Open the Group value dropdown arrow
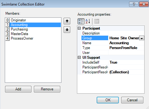Viewport: 149px width, 109px height. point(142,38)
